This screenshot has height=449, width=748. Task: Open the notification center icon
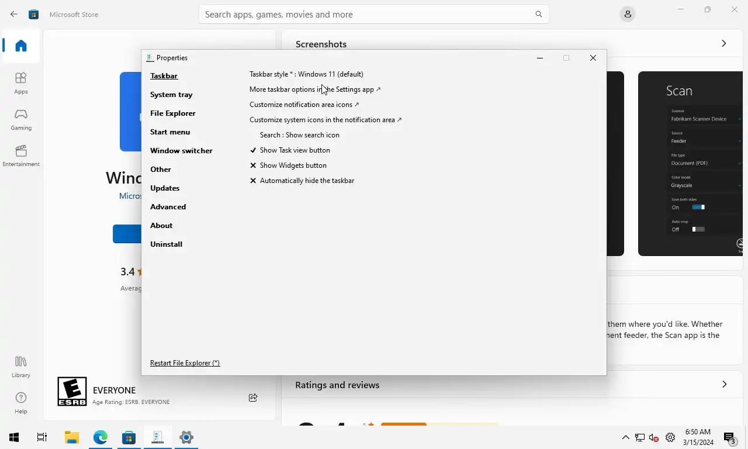click(730, 437)
